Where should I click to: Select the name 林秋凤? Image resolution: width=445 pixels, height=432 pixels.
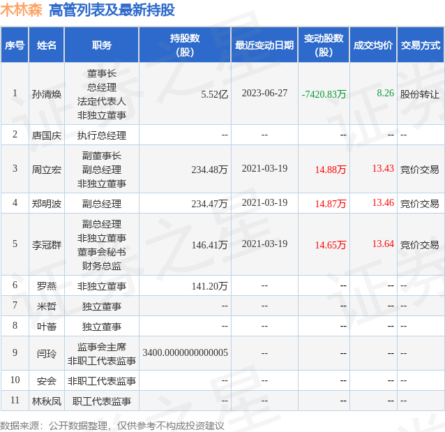[47, 401]
